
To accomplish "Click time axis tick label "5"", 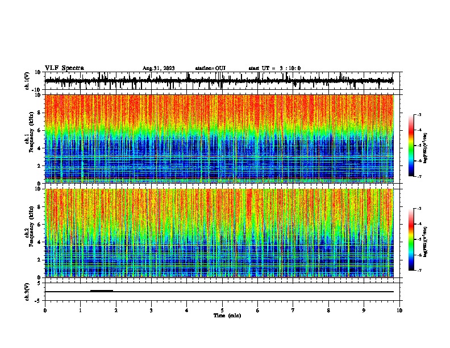I will tap(222, 310).
